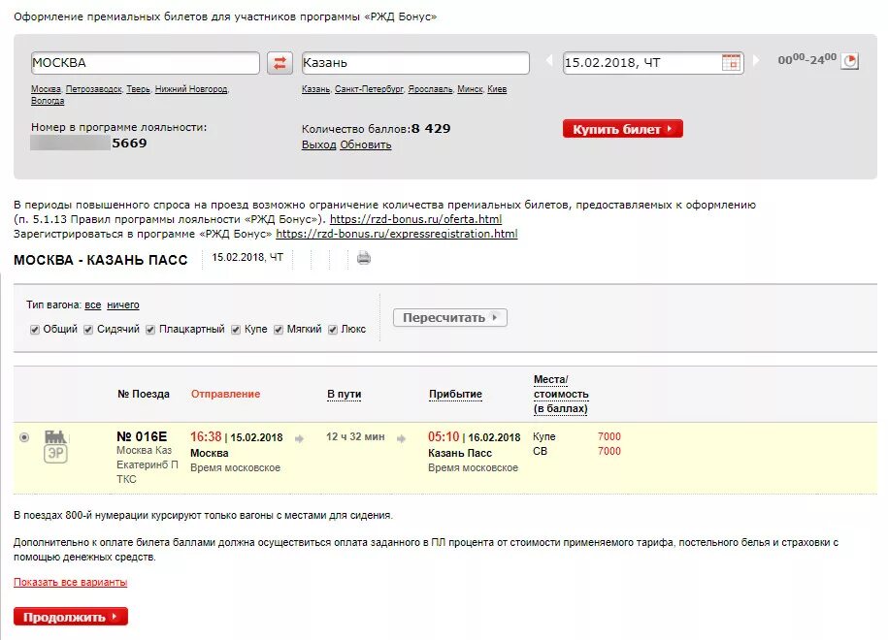Click the Выход link
The width and height of the screenshot is (888, 640).
319,144
